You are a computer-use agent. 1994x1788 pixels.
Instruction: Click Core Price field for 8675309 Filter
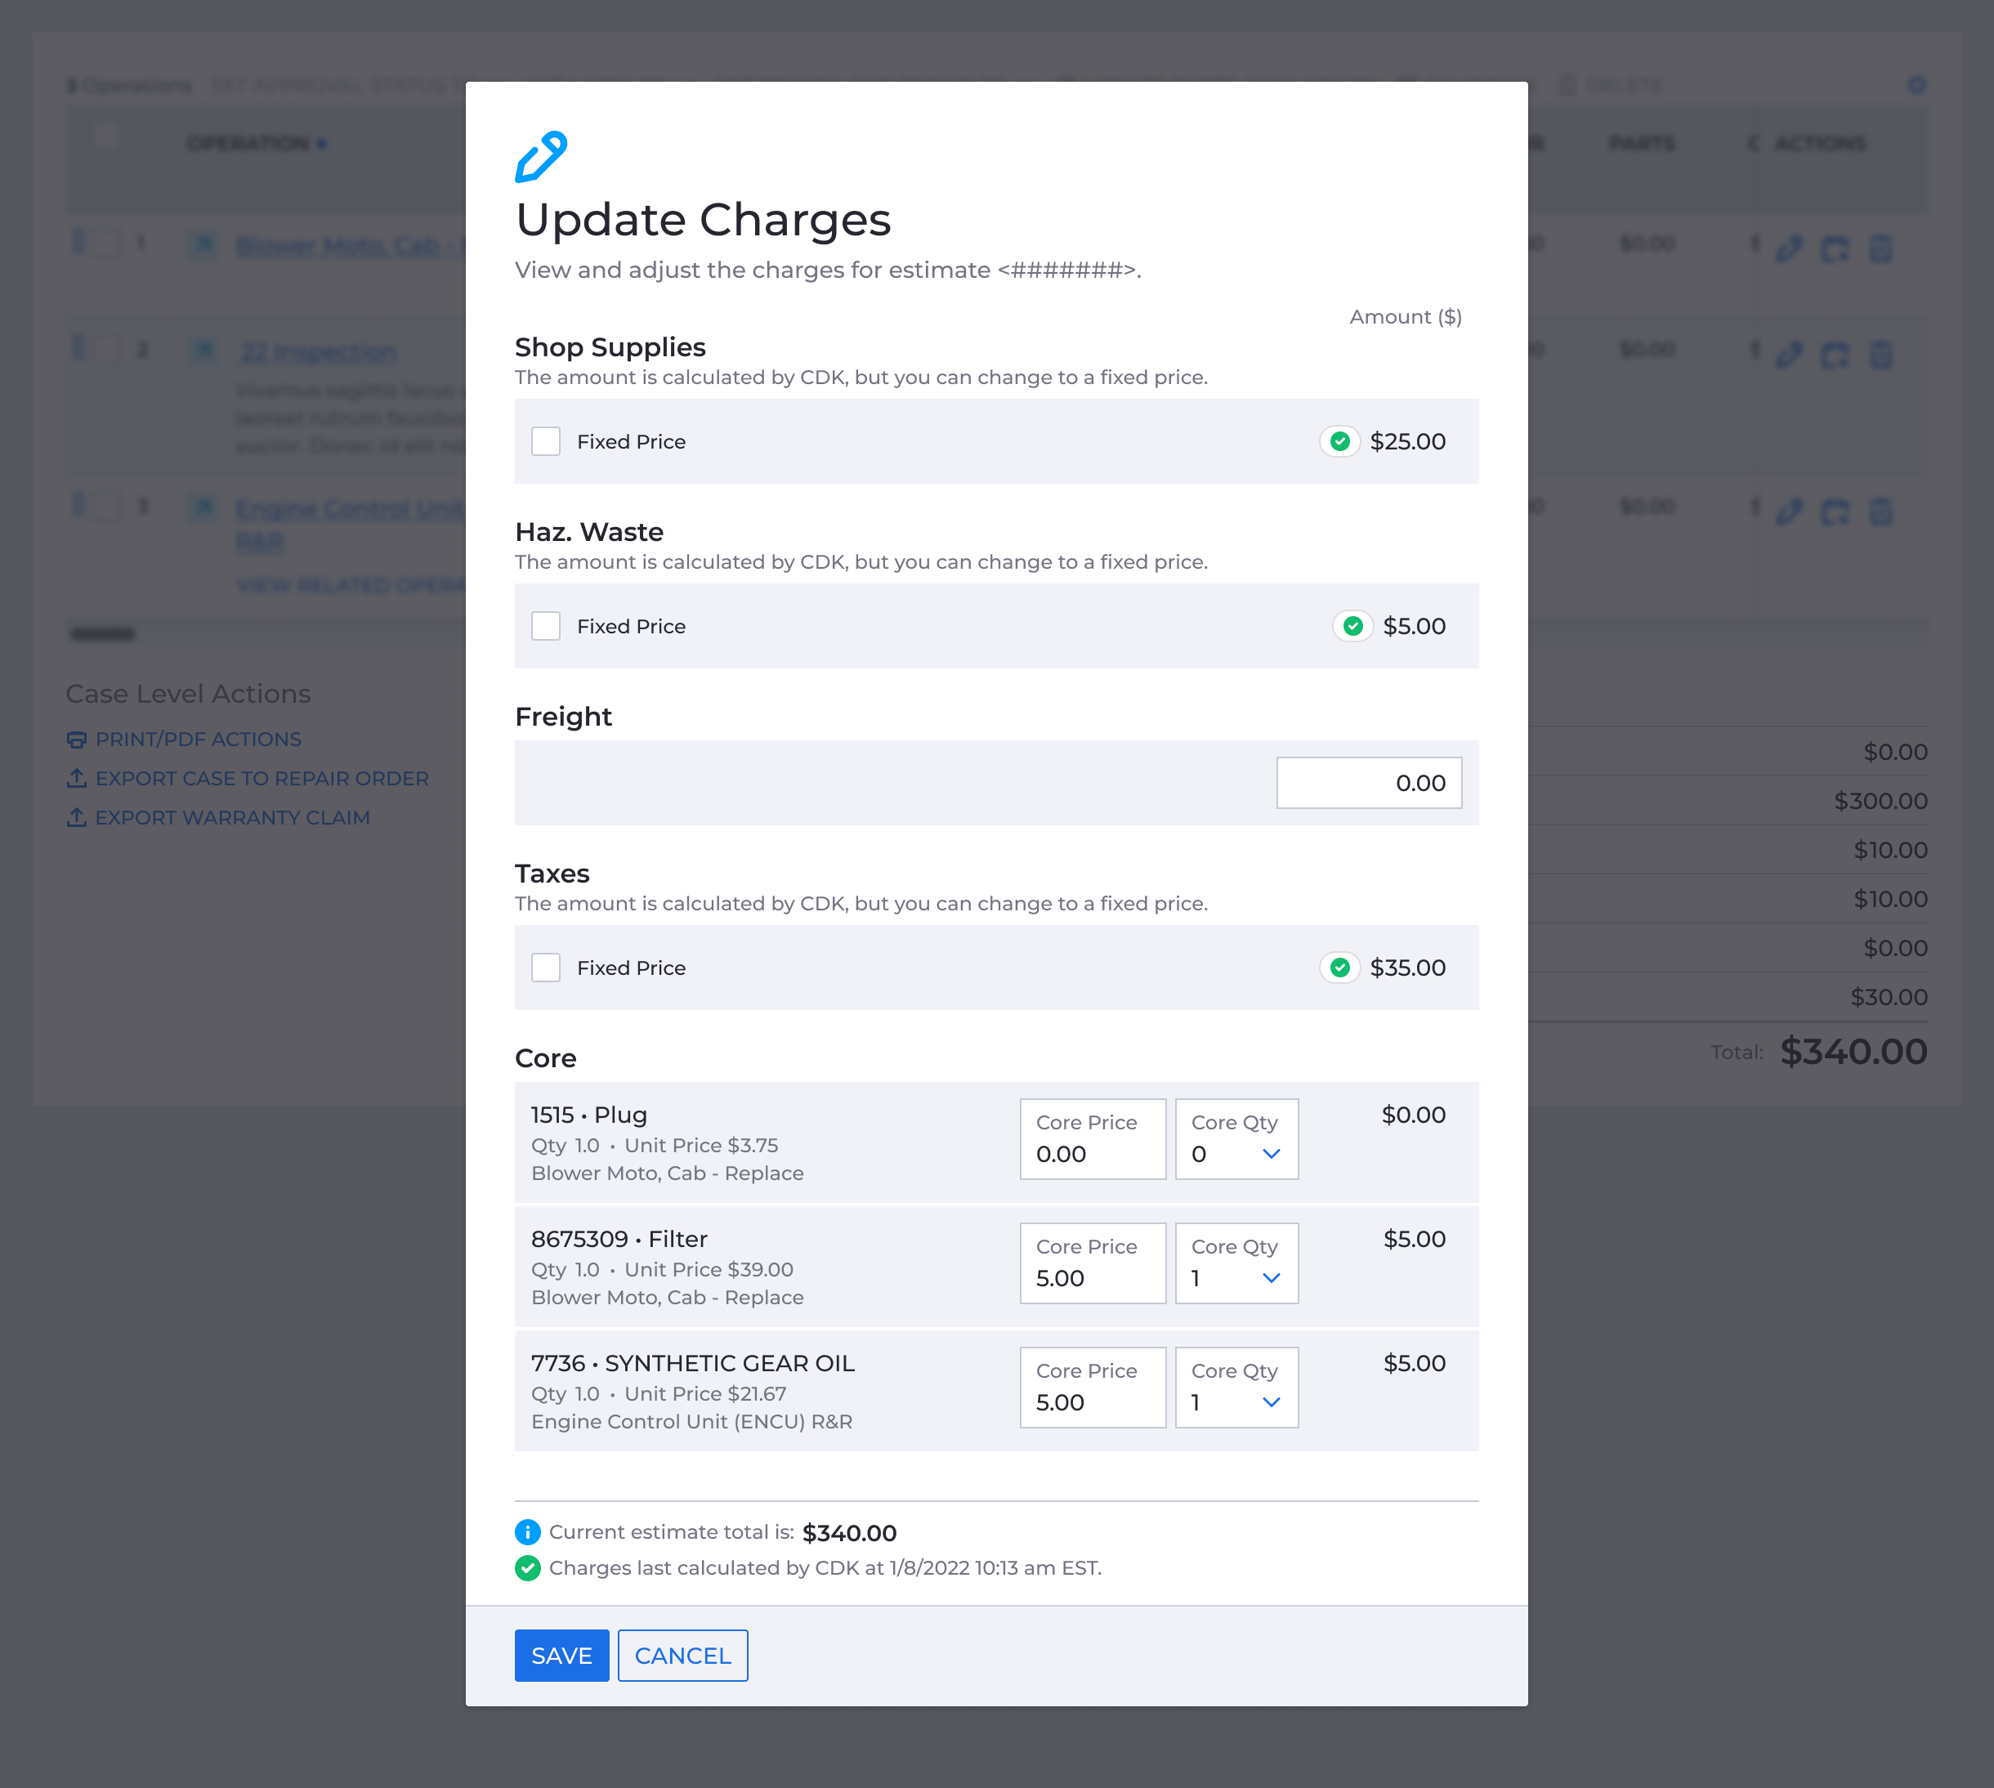click(x=1093, y=1263)
